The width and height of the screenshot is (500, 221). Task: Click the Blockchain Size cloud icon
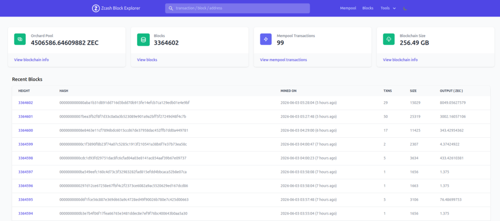tap(389, 39)
